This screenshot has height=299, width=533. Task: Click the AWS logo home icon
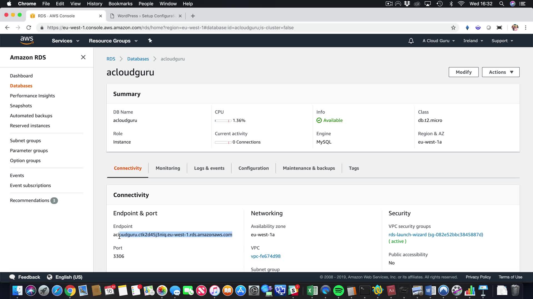pos(27,40)
